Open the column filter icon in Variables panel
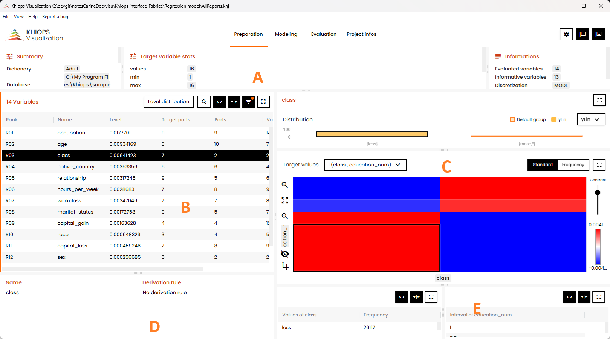The width and height of the screenshot is (610, 339). 249,102
